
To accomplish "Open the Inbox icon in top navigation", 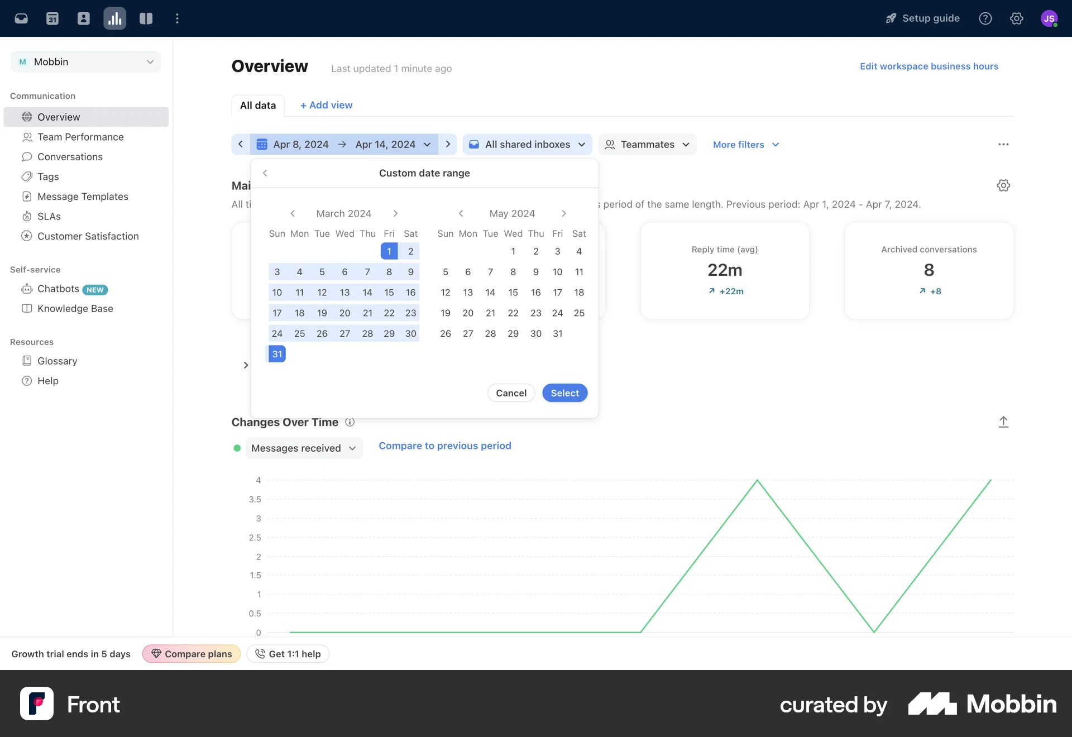I will (x=21, y=18).
